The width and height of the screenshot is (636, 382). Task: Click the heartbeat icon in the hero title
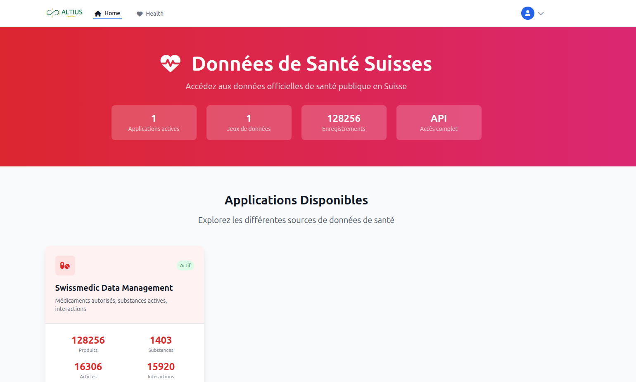[170, 64]
